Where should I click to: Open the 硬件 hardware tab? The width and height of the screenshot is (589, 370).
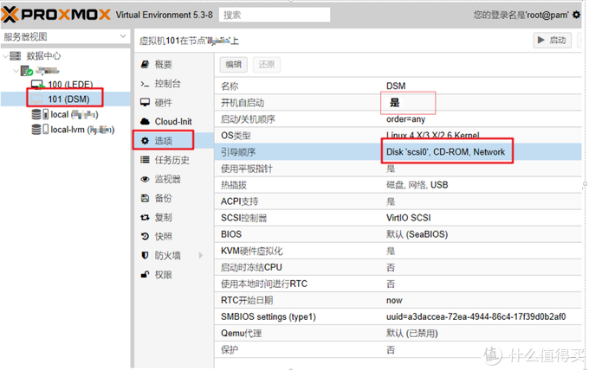pyautogui.click(x=174, y=102)
